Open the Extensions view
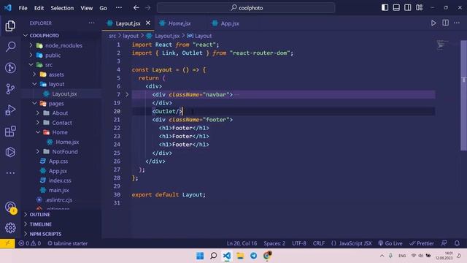Screen dimensions: 467x263 10,131
